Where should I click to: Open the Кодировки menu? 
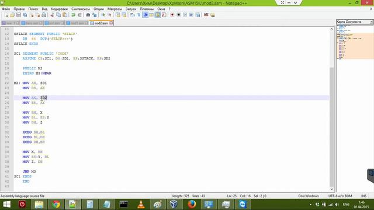[x=60, y=9]
